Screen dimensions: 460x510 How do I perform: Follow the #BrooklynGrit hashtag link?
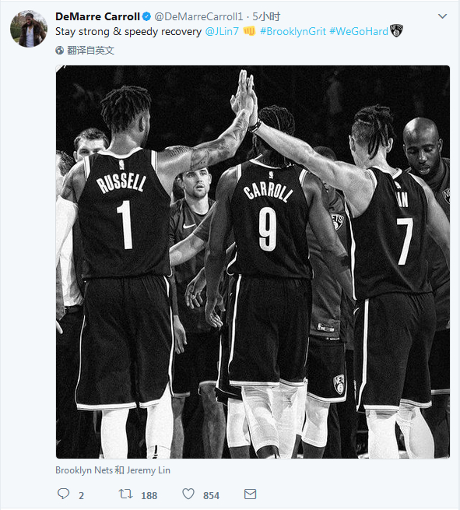coord(293,32)
